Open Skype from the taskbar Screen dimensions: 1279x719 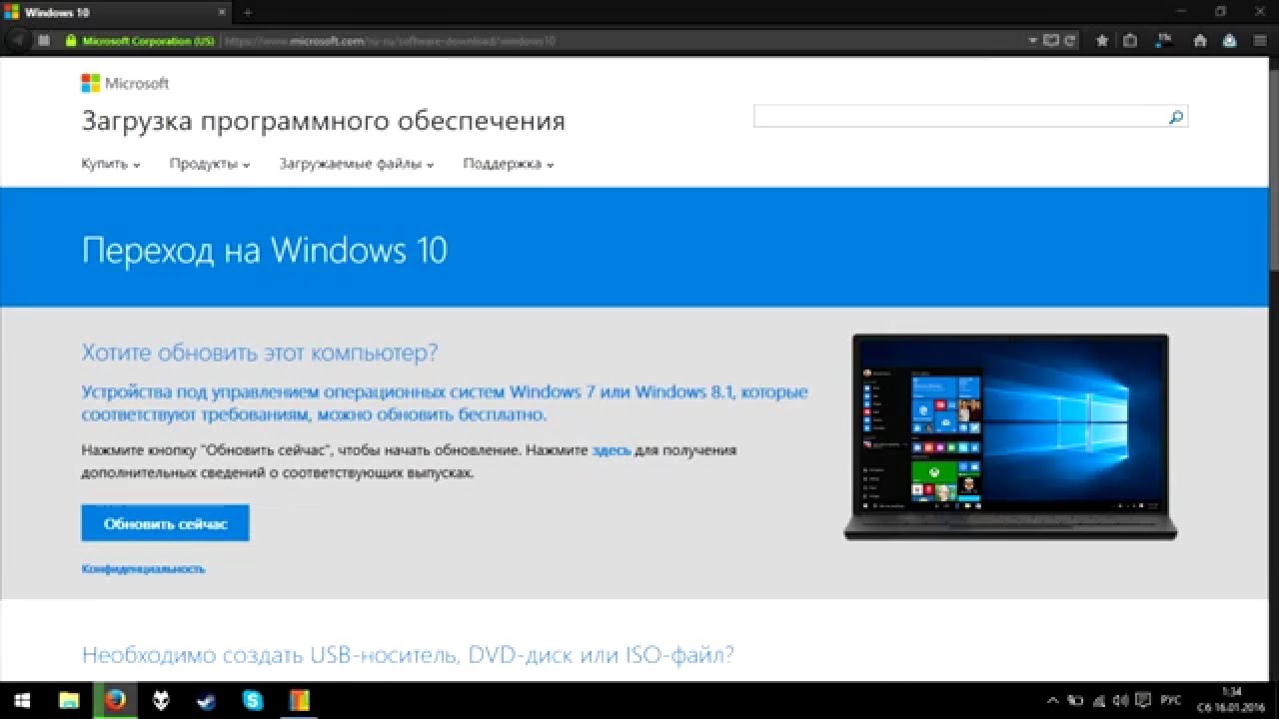click(253, 700)
